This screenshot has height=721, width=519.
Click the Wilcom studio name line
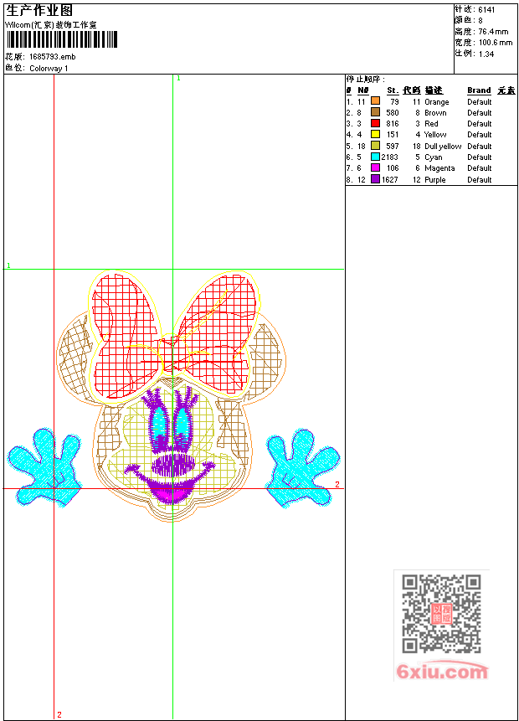coord(51,25)
